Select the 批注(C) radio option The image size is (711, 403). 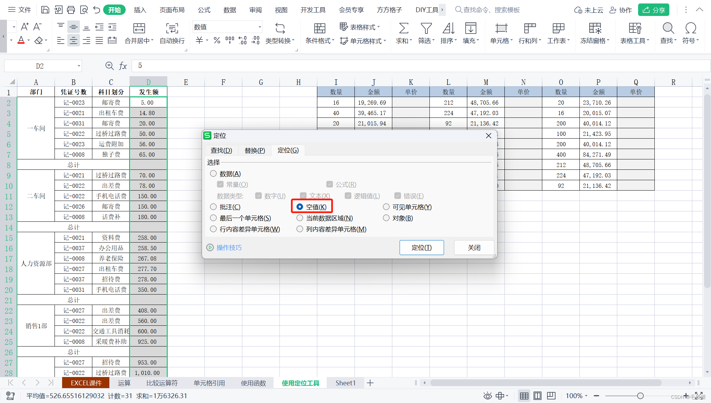click(213, 207)
